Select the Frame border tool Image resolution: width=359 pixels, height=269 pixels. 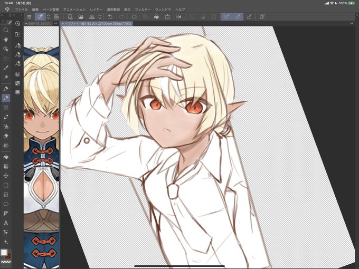coord(6,195)
